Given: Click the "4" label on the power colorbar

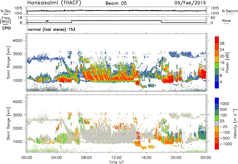Looking at the screenshot, I should pyautogui.click(x=221, y=82).
